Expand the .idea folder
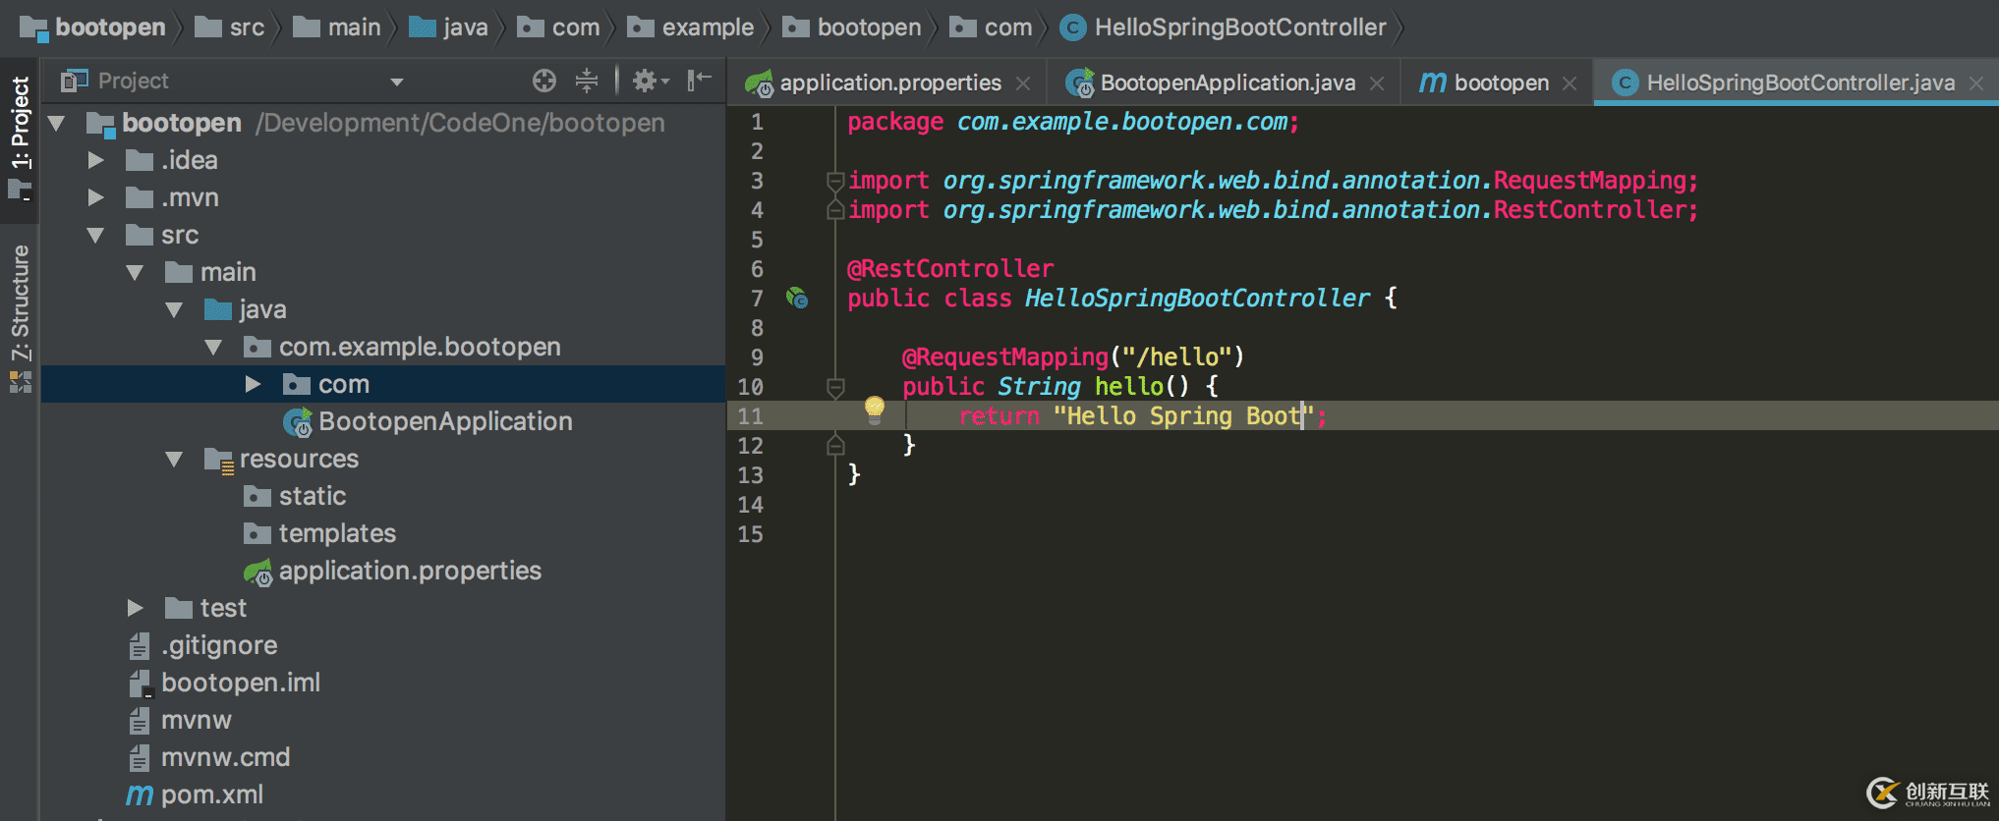The image size is (1999, 821). tap(95, 160)
